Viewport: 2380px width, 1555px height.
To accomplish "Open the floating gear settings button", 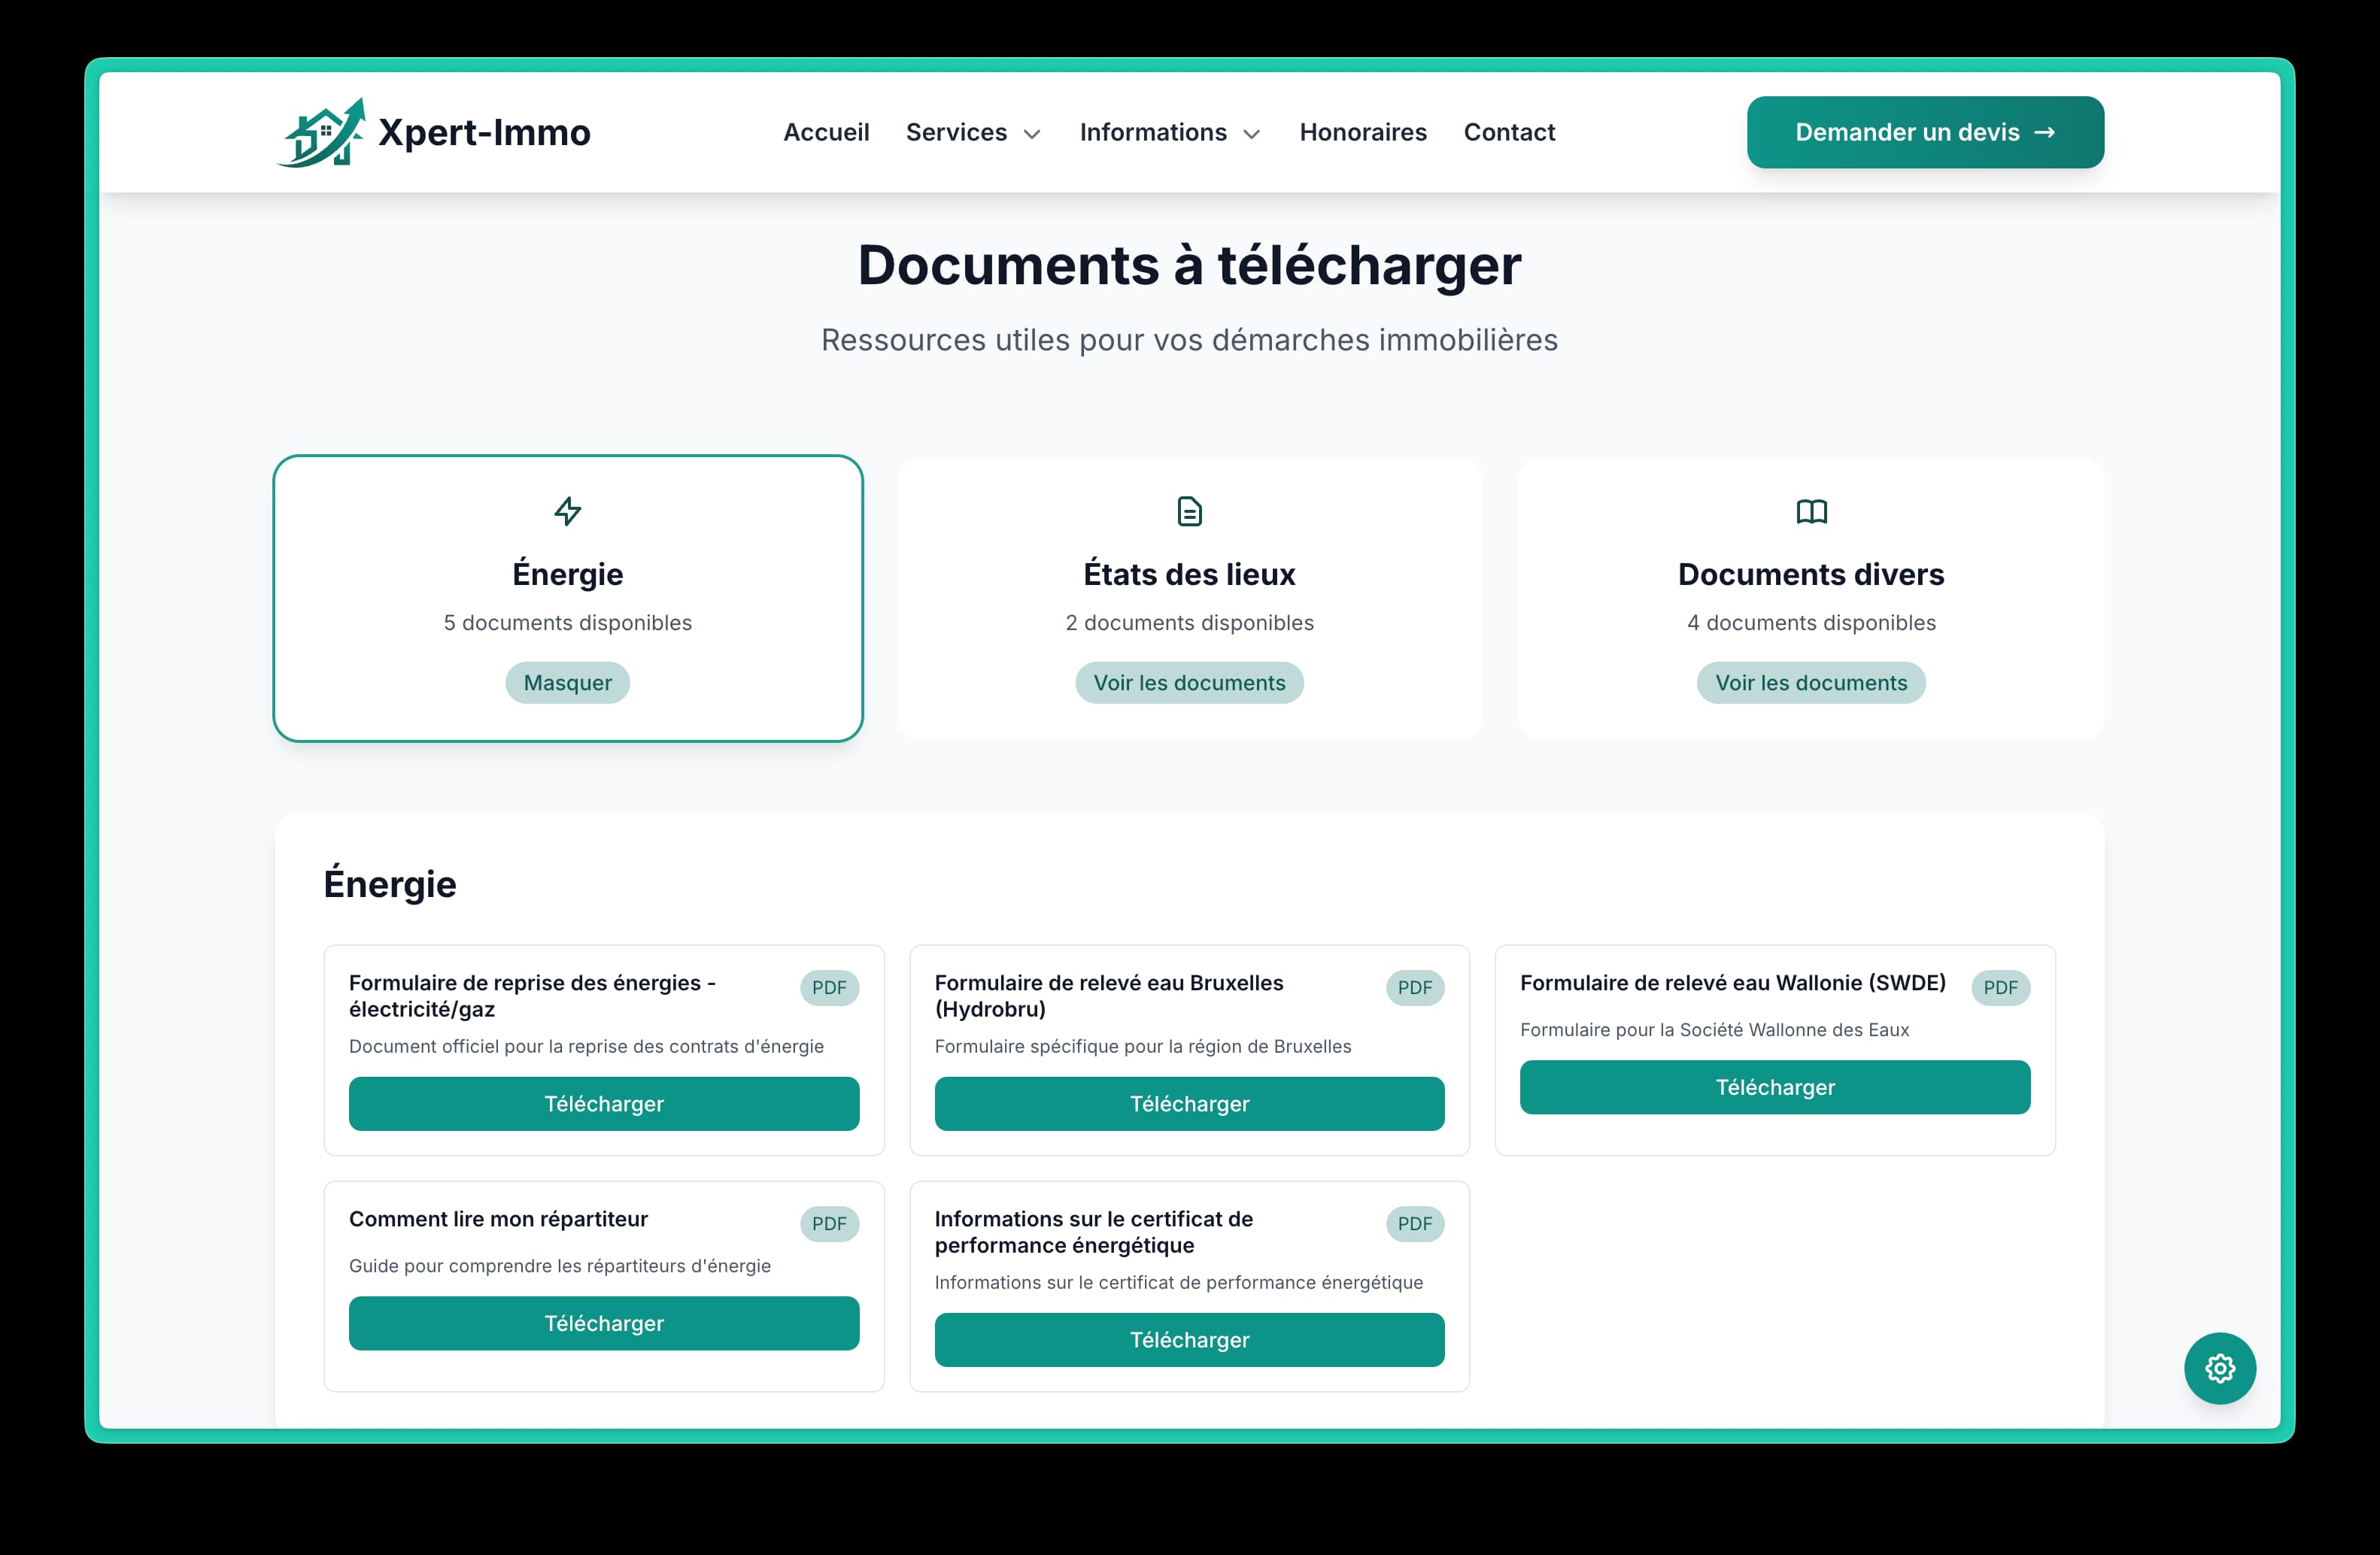I will pyautogui.click(x=2219, y=1368).
